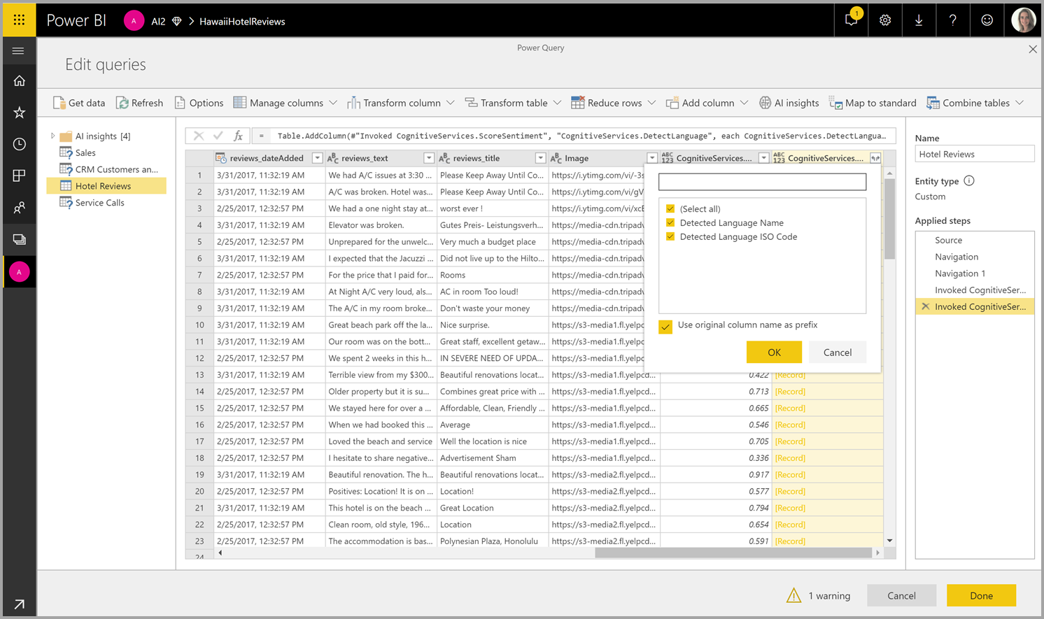Open the app launcher waffle icon
Screen dimensions: 1044x619
pyautogui.click(x=19, y=20)
